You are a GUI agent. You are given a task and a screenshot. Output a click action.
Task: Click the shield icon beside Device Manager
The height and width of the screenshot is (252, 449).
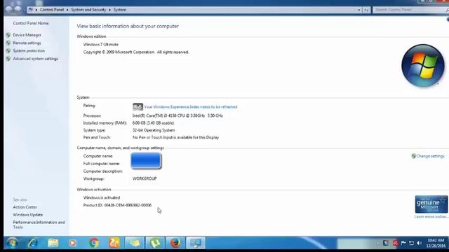8,35
